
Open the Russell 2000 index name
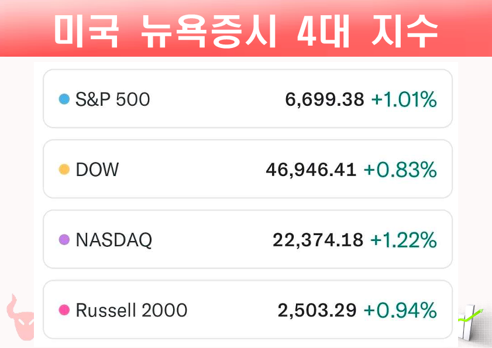click(132, 310)
